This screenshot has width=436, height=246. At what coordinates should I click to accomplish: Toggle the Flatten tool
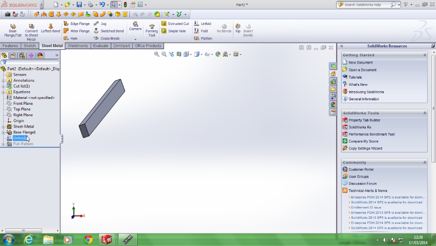(x=203, y=39)
